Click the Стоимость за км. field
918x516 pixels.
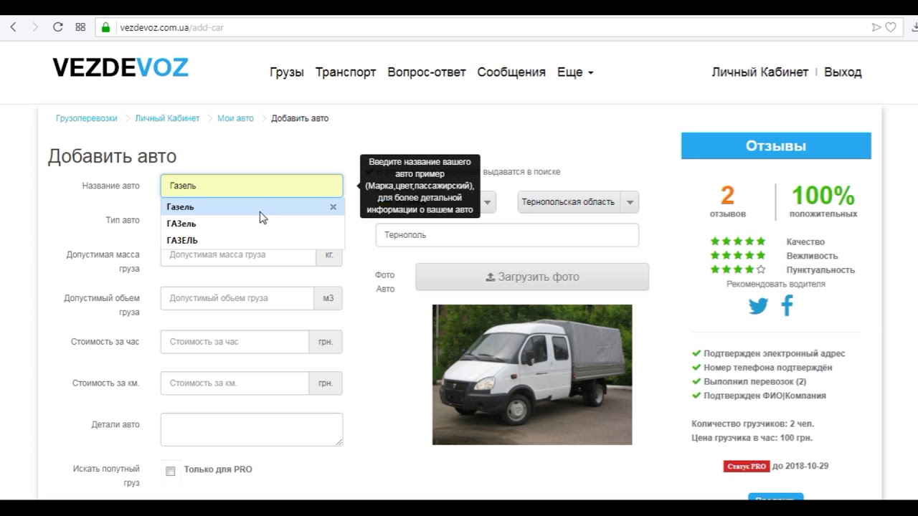[235, 383]
